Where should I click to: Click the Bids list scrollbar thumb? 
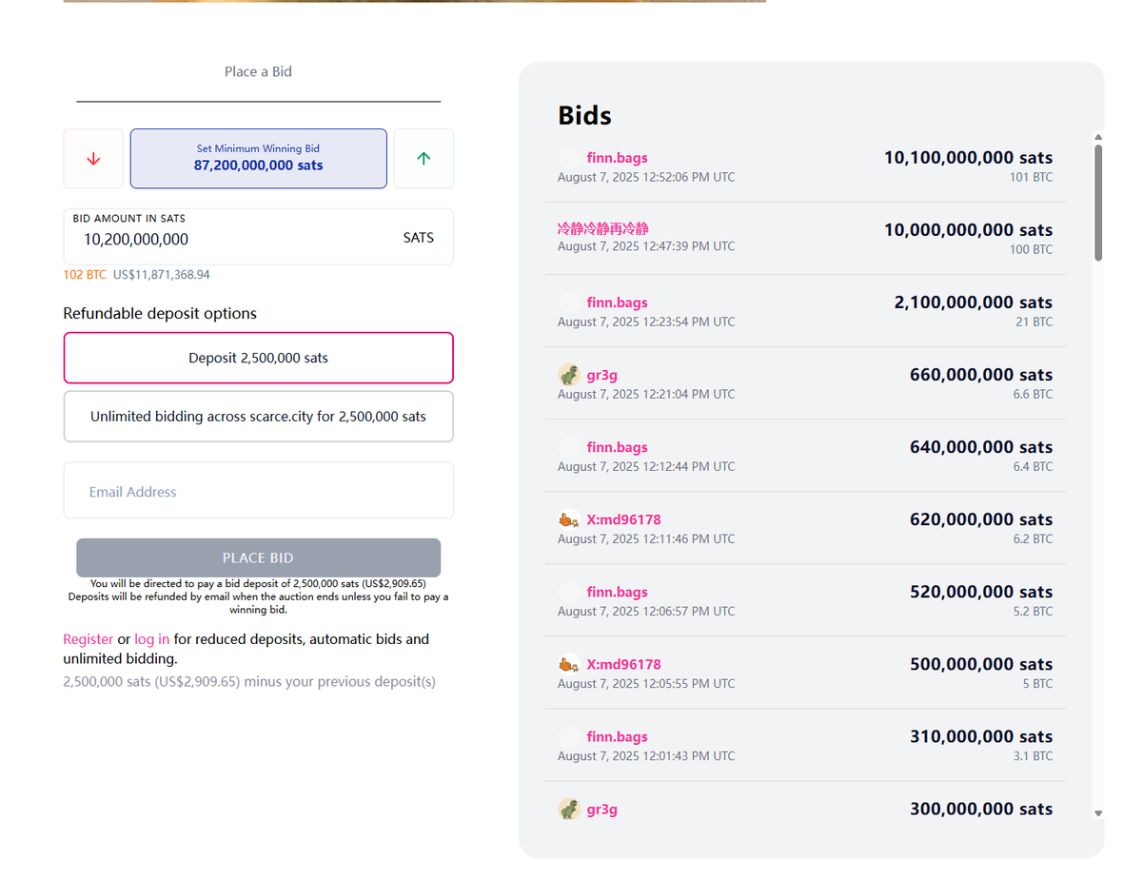(x=1098, y=203)
